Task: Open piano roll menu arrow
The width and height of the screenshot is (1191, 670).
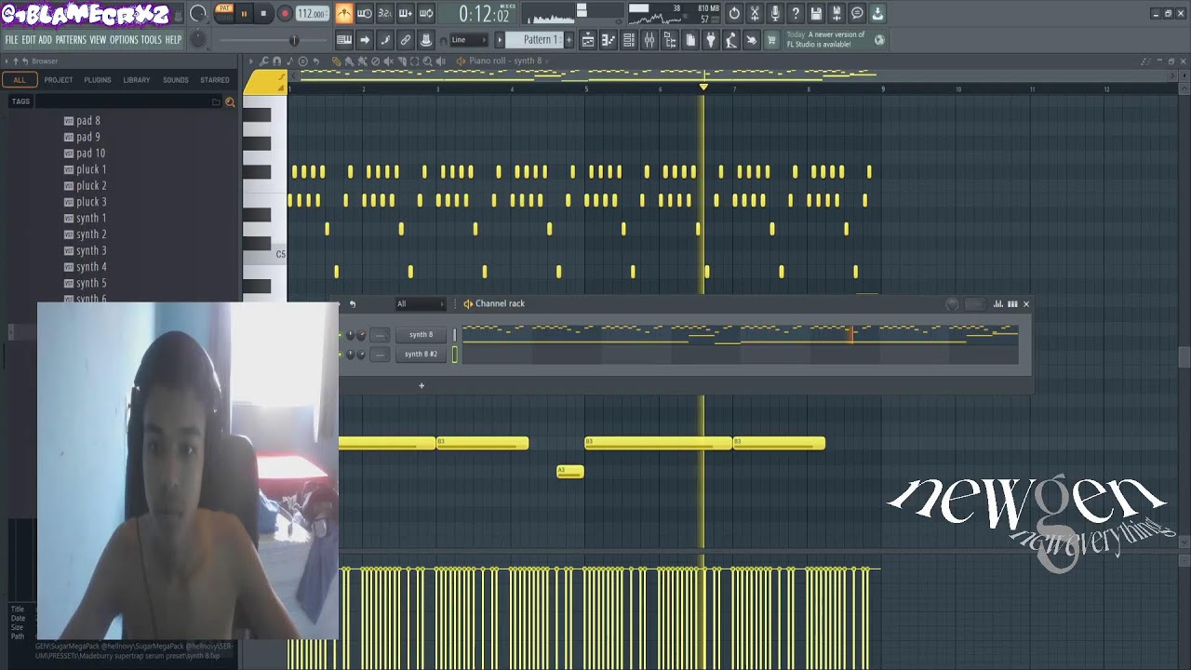Action: coord(250,61)
